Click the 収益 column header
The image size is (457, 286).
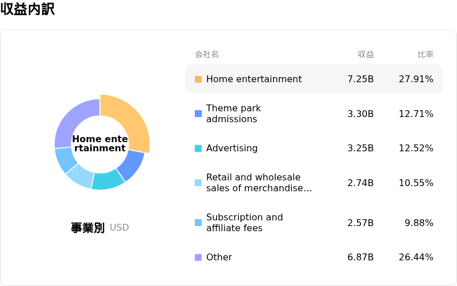pos(366,54)
